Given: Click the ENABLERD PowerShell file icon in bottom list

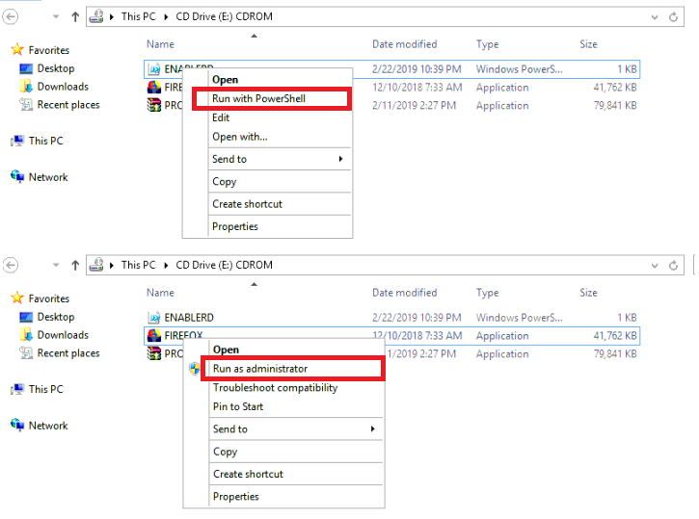Looking at the screenshot, I should 154,318.
